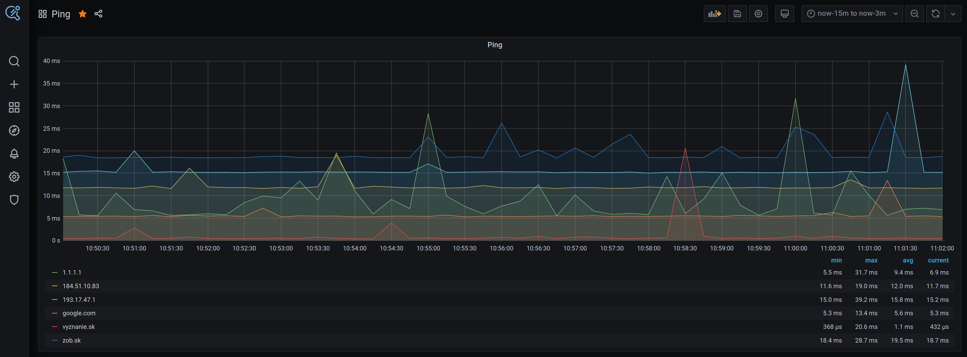Open the Explore compass icon
This screenshot has width=967, height=357.
(x=14, y=130)
